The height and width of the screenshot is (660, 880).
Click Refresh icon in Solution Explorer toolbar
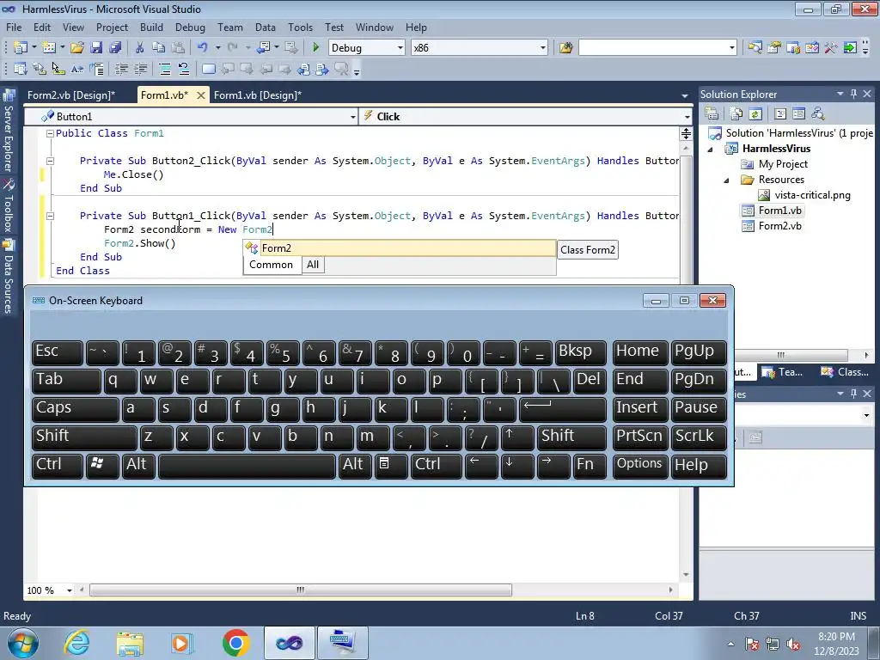[x=755, y=113]
